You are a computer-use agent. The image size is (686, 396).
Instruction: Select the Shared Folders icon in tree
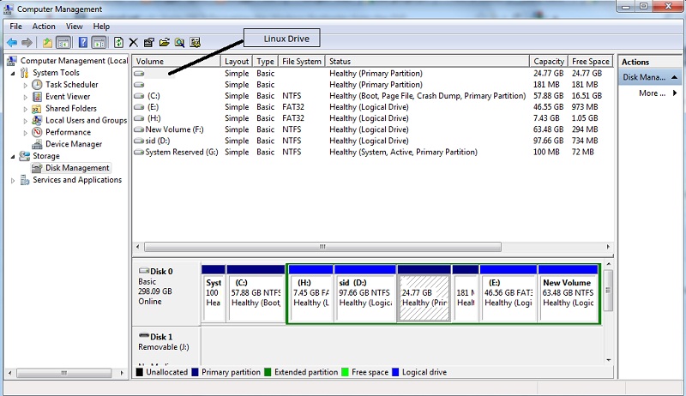pyautogui.click(x=37, y=108)
